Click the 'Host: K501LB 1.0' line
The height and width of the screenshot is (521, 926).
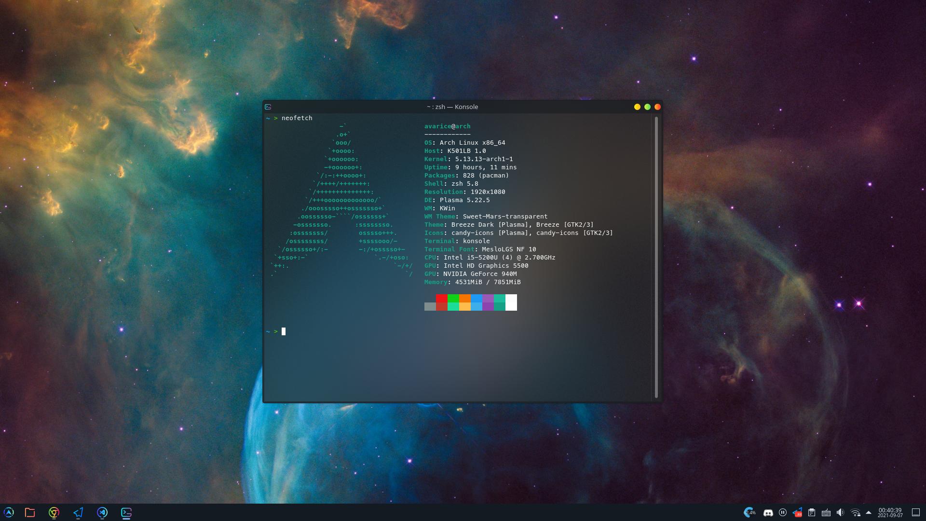[455, 151]
